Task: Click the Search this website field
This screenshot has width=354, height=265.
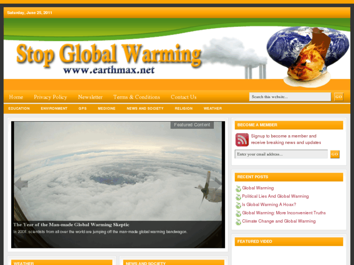Action: [x=290, y=97]
